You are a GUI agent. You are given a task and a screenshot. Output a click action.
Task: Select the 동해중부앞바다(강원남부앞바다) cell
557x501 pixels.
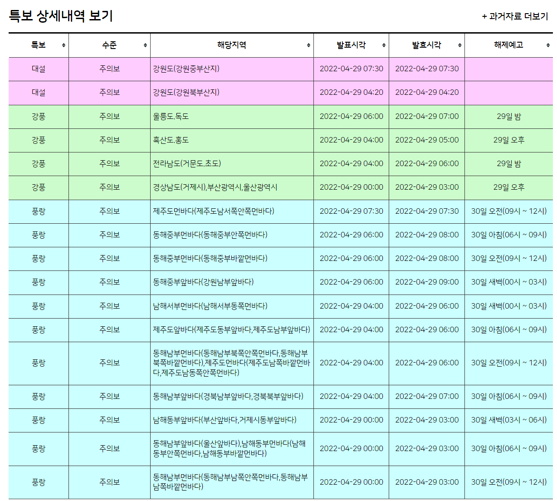click(232, 282)
